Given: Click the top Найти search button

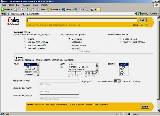Looking at the screenshot, I should click(143, 20).
